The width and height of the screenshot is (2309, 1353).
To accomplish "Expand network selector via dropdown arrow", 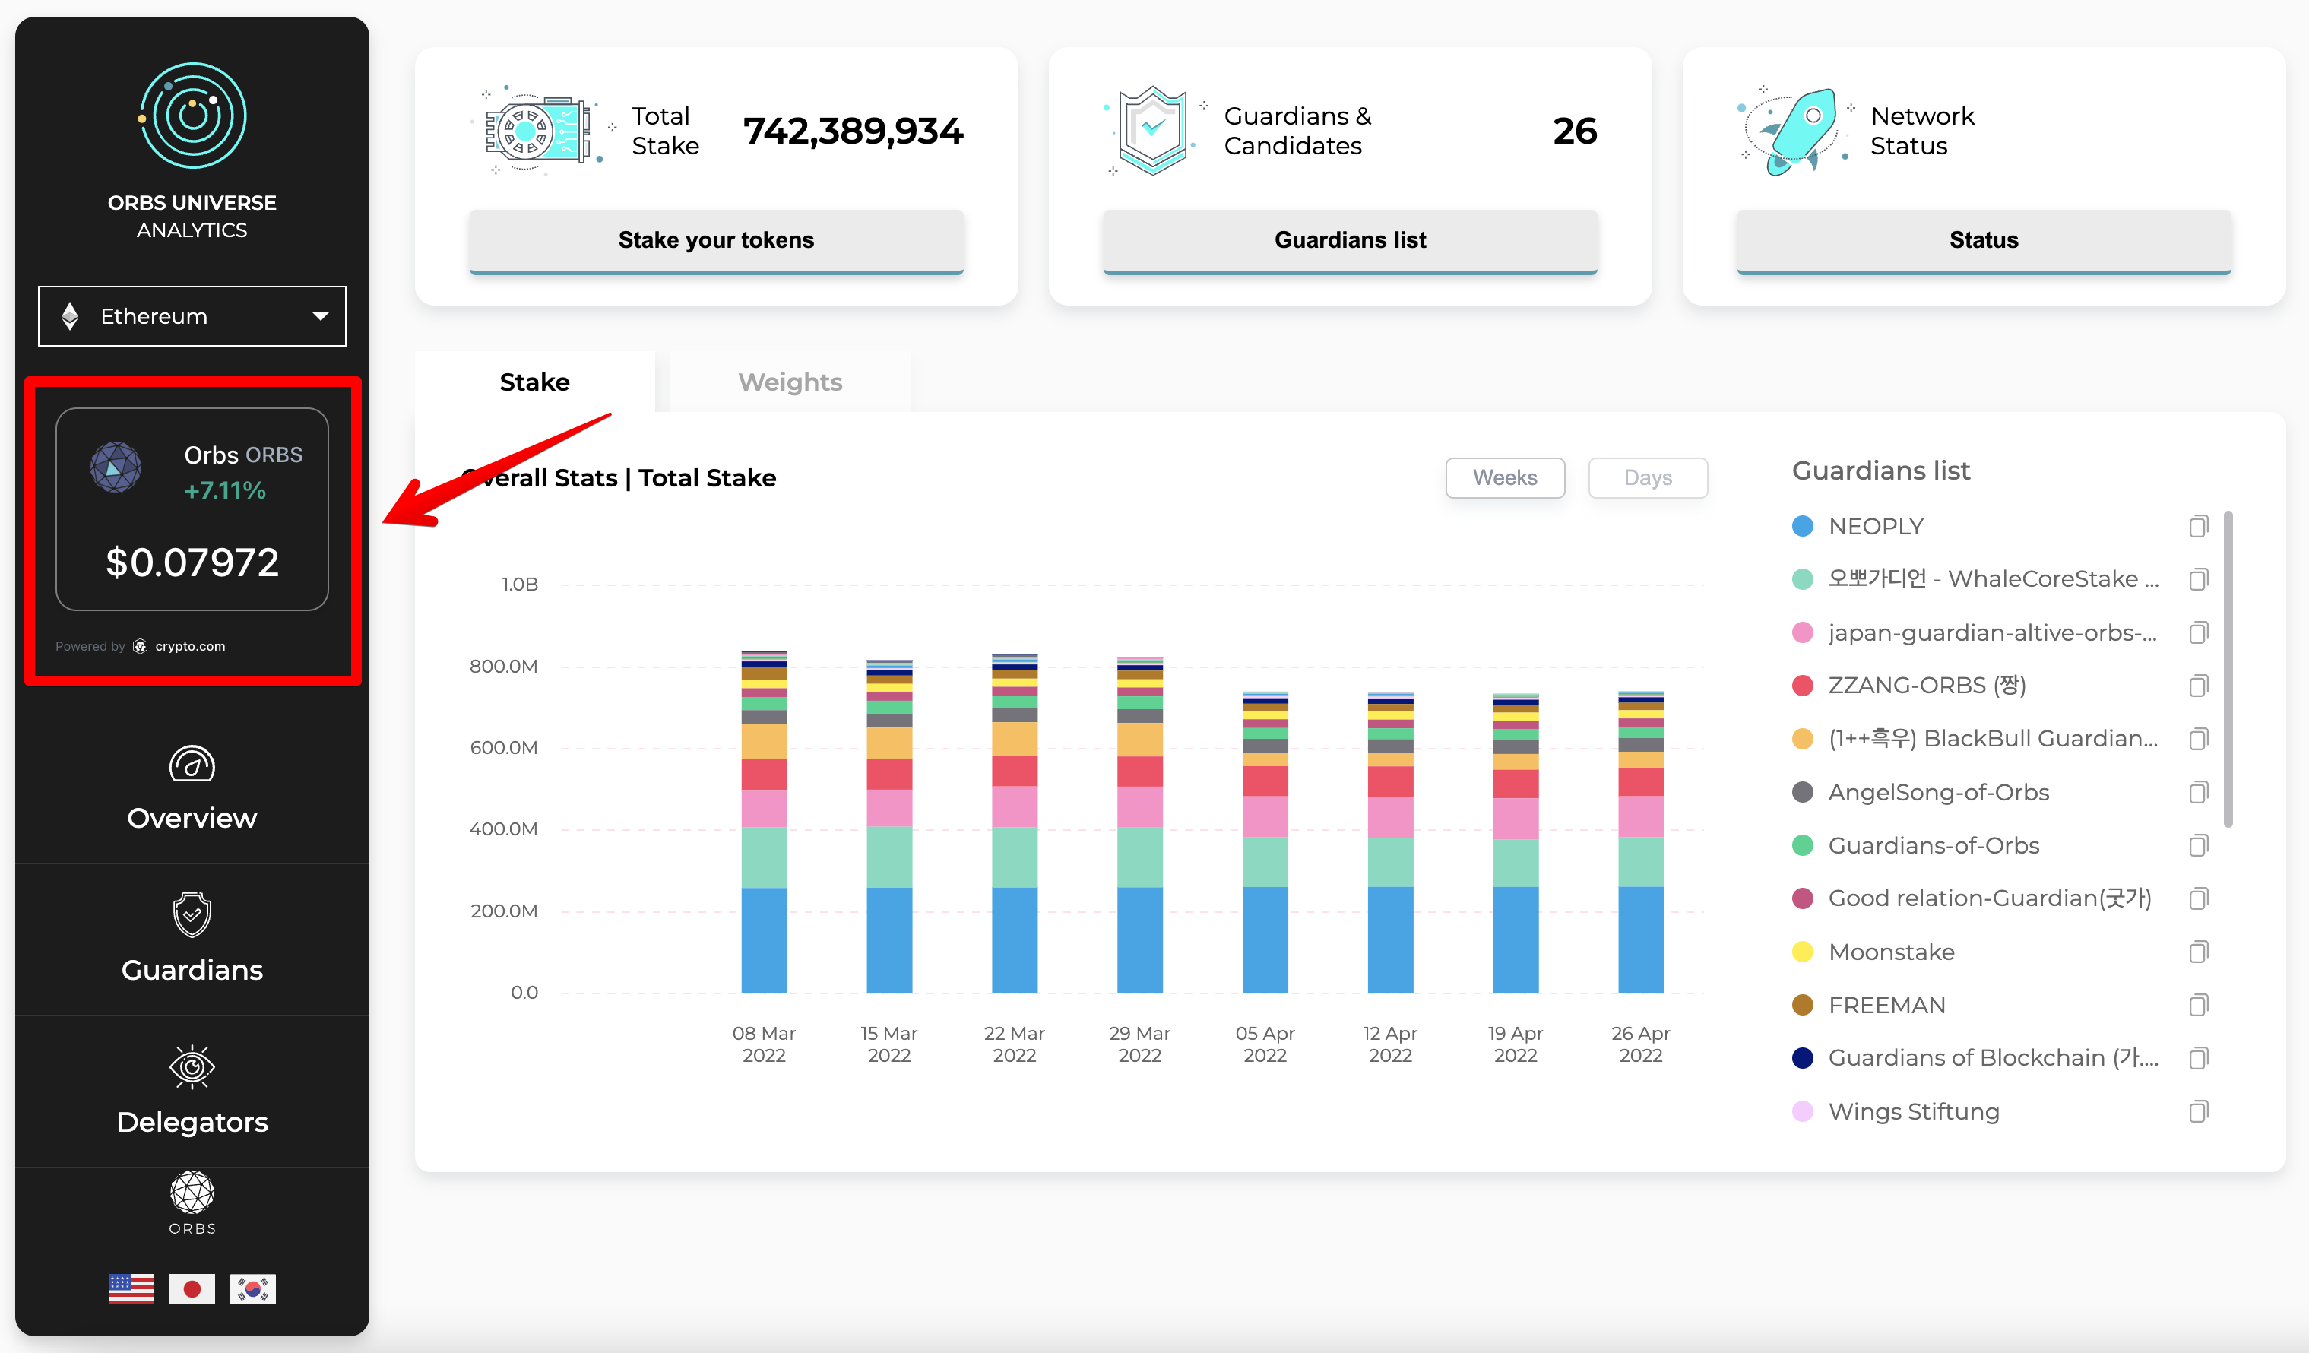I will click(x=320, y=316).
